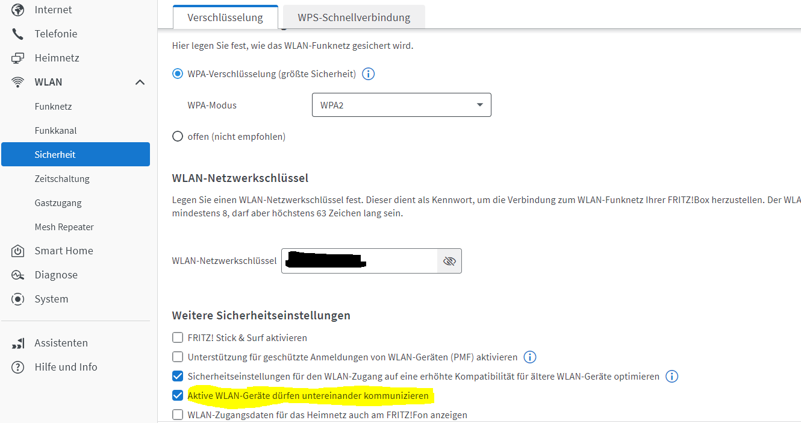Click the WLAN-Netzwerkschlüssel input field

pyautogui.click(x=360, y=261)
